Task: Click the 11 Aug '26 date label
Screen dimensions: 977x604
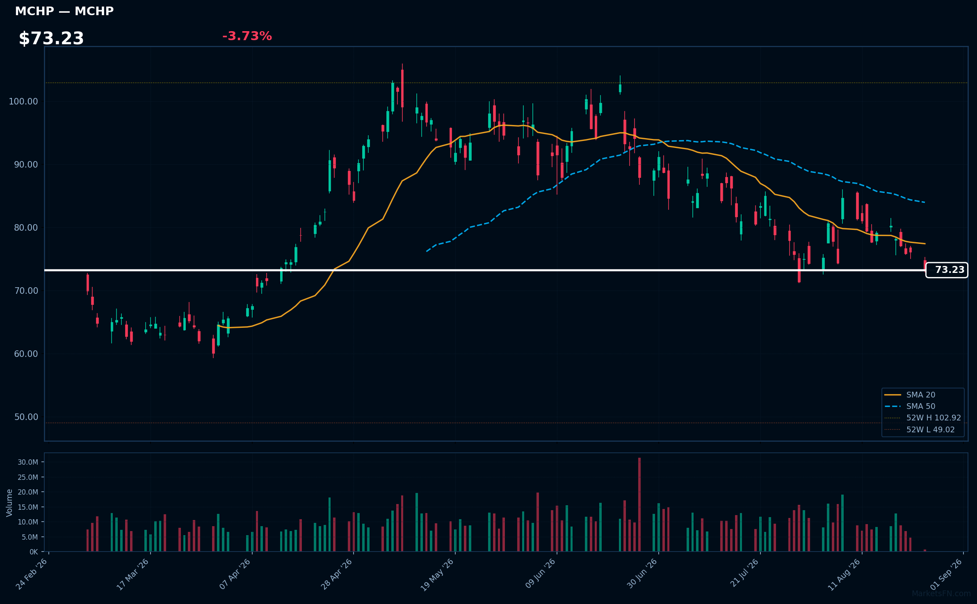Action: coord(844,574)
